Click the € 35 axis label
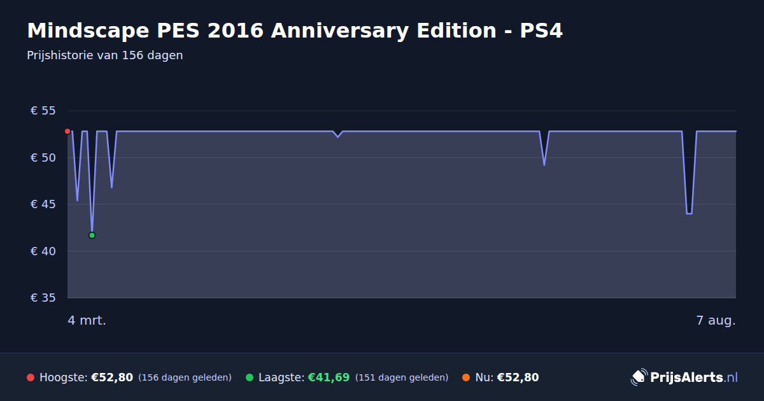Image resolution: width=764 pixels, height=401 pixels. pos(43,298)
